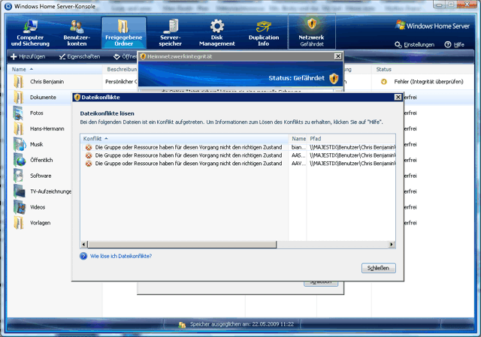Open Hilfe in the console header
The width and height of the screenshot is (481, 337).
(454, 45)
